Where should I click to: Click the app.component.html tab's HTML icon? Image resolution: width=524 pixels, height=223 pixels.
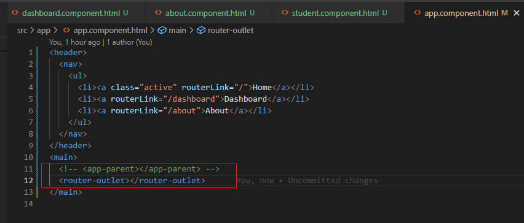coord(417,13)
